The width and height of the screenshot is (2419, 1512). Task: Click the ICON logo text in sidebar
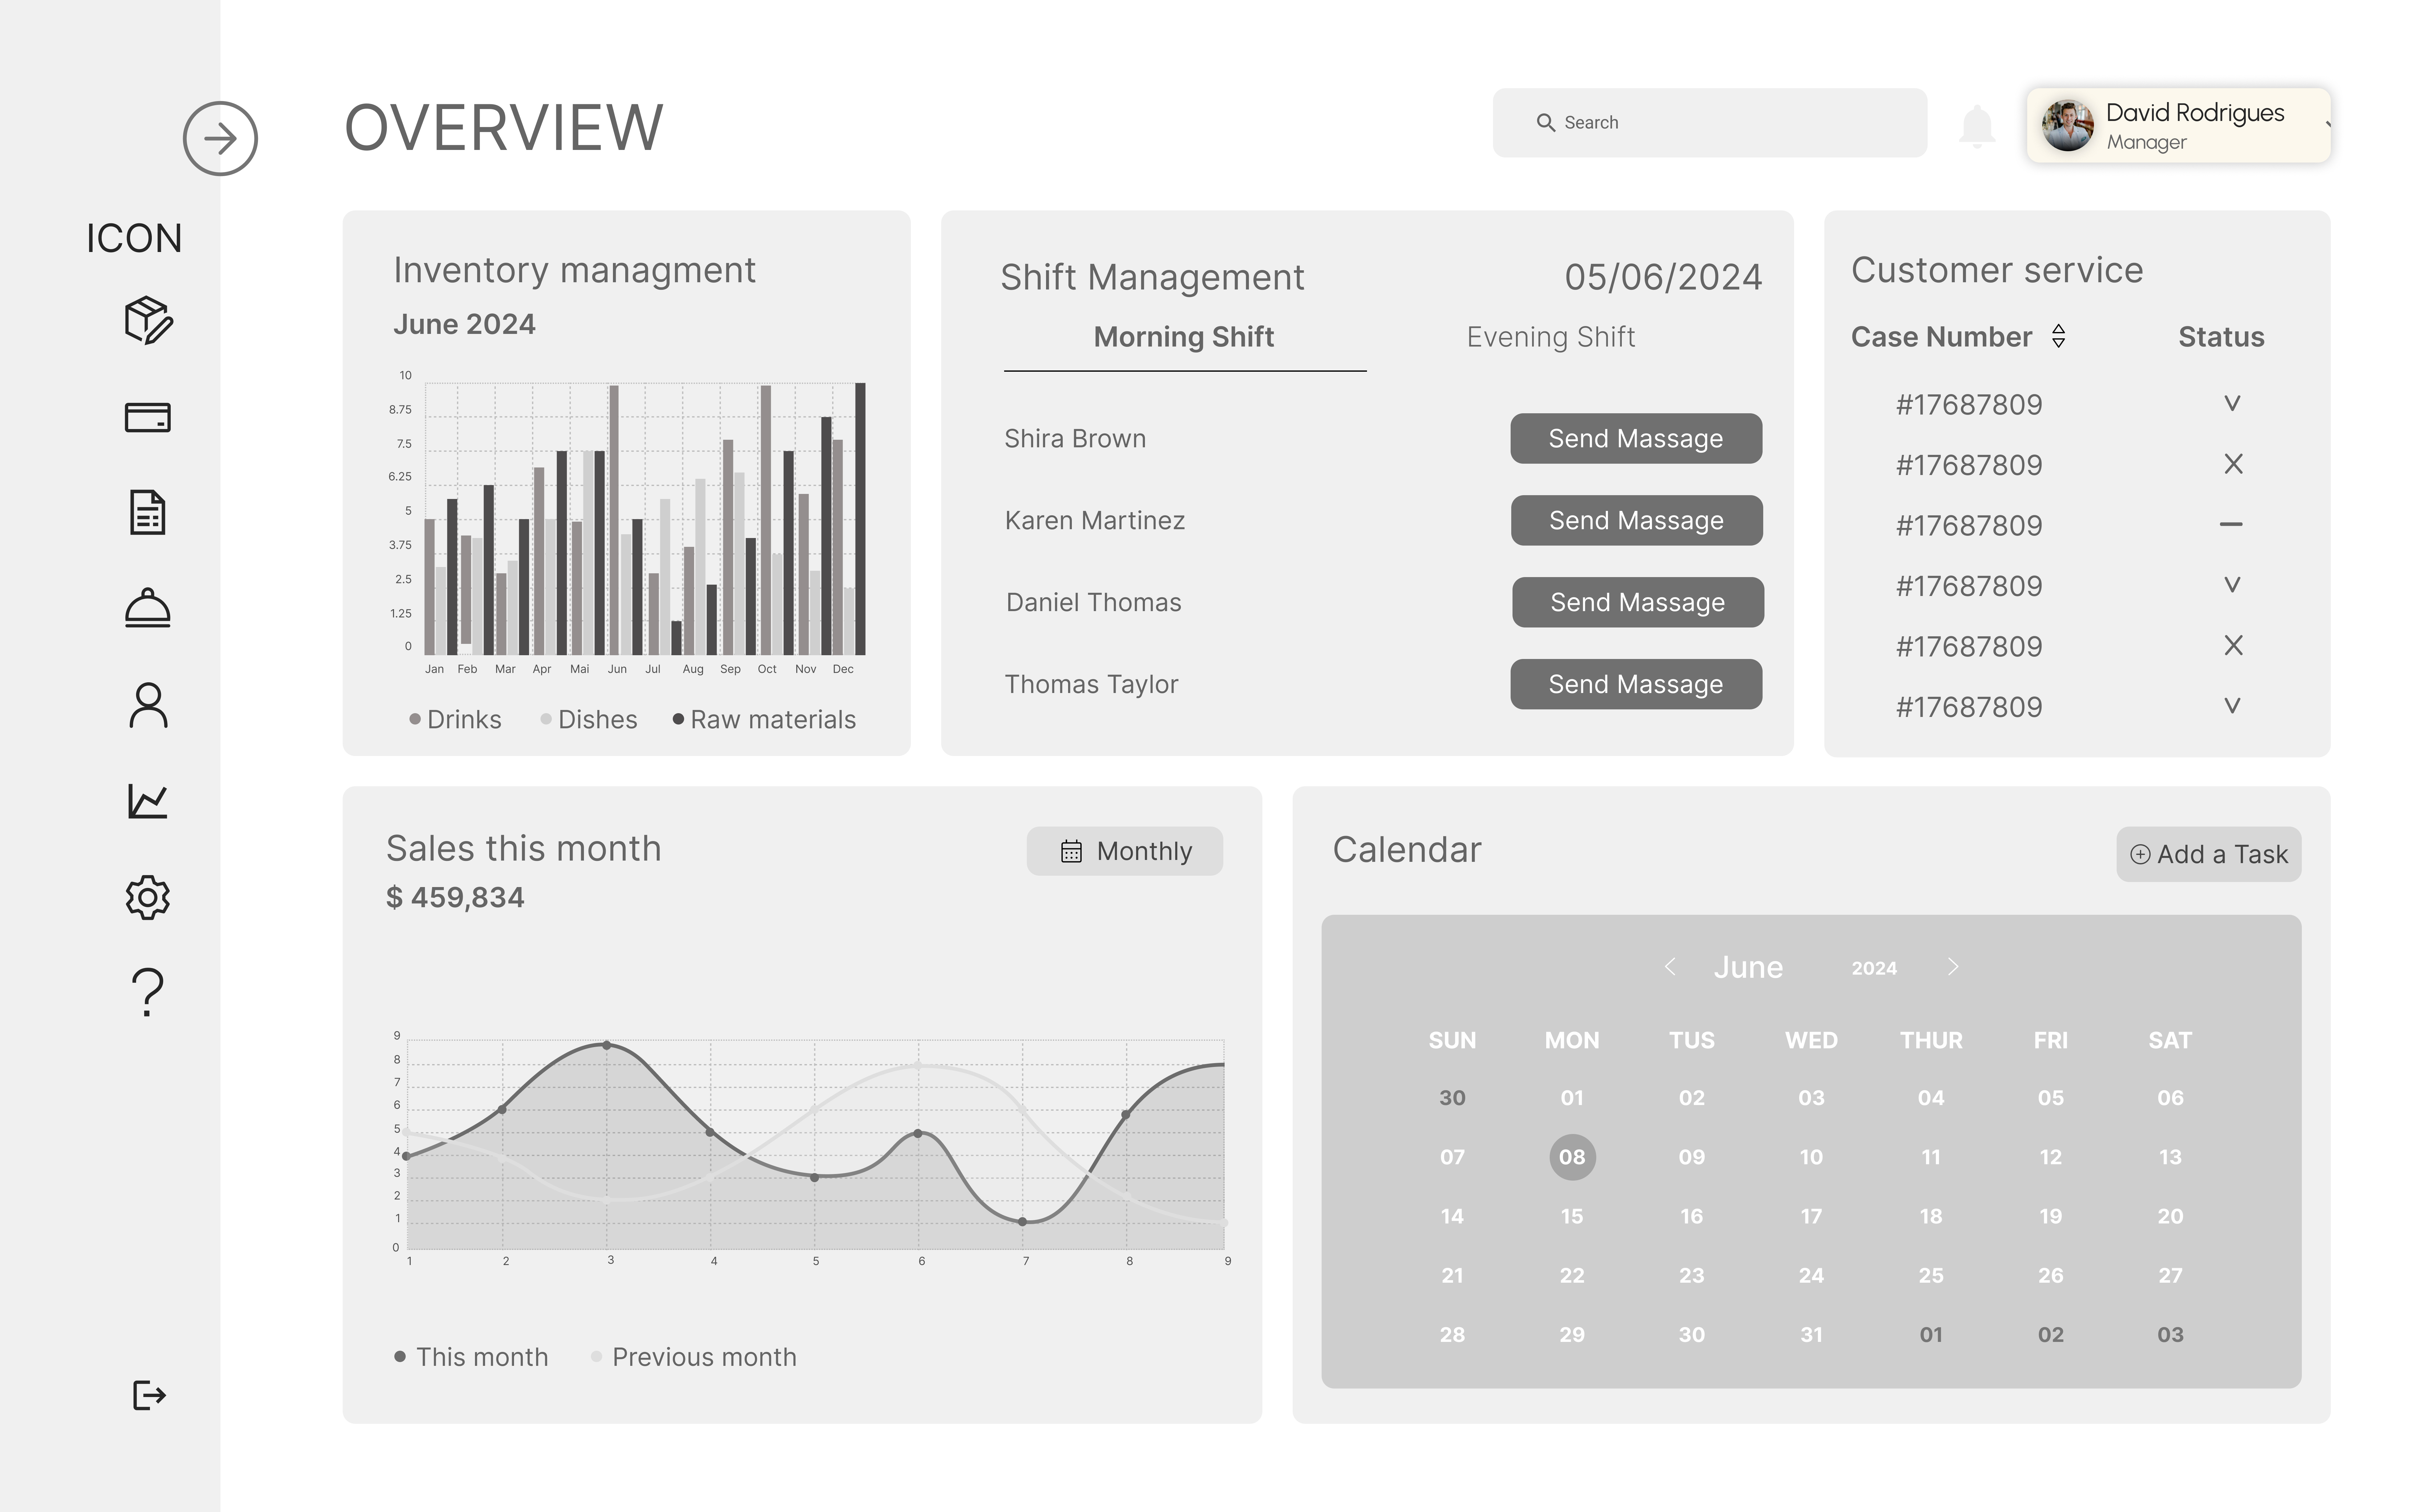coord(134,238)
